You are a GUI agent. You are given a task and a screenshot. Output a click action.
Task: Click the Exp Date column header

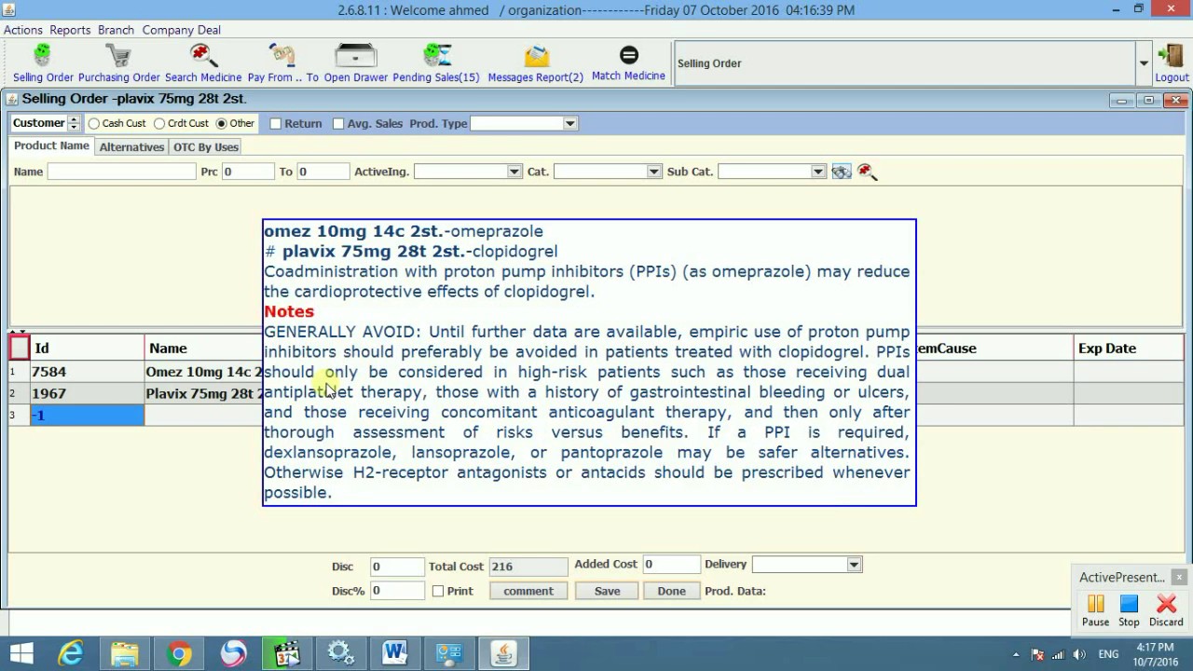click(1129, 348)
